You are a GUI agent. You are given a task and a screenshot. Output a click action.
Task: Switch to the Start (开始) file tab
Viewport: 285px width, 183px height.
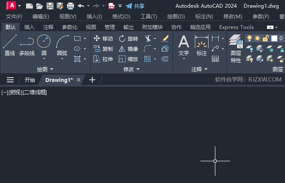[29, 80]
